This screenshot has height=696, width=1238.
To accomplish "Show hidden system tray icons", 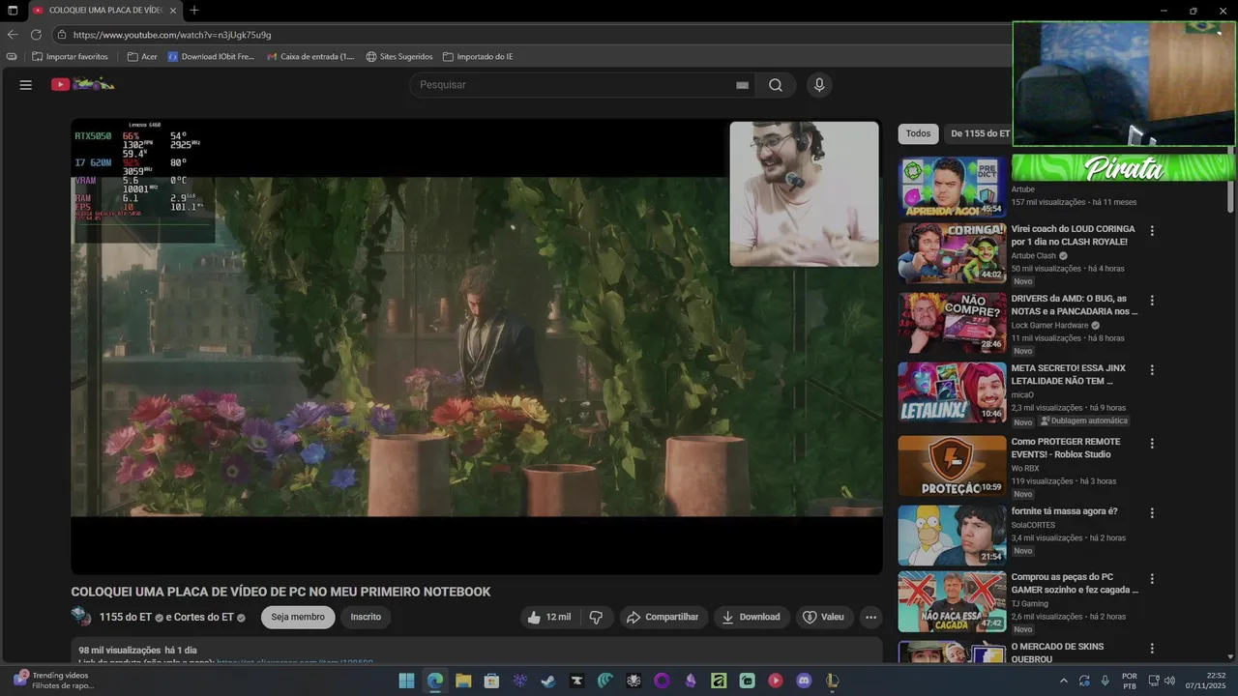I will [x=1064, y=681].
